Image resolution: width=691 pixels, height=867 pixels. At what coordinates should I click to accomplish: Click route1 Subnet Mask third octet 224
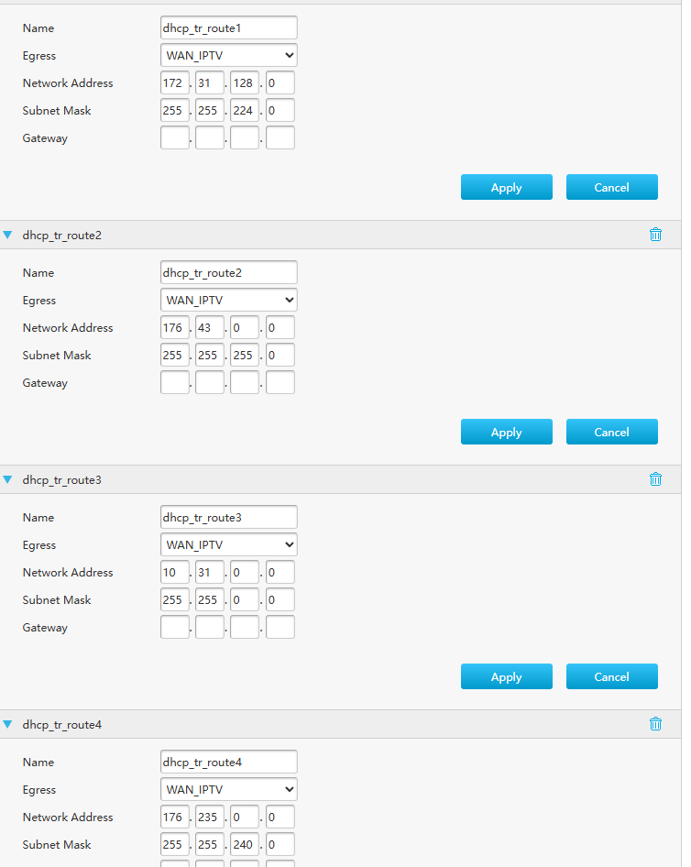pyautogui.click(x=245, y=110)
